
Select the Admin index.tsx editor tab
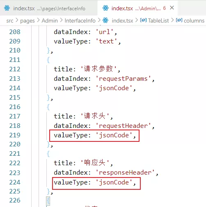coord(137,8)
